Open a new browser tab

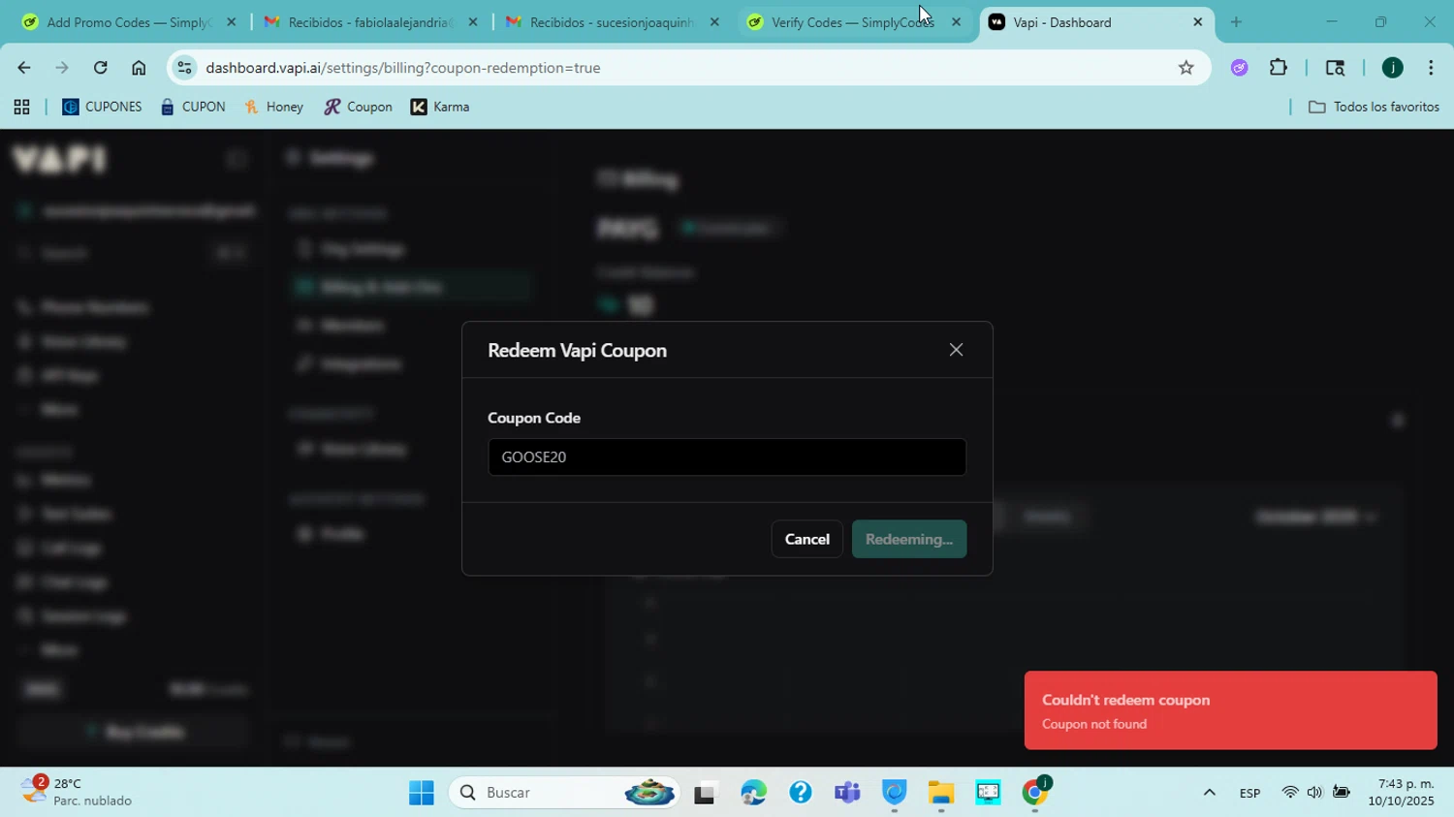coord(1236,22)
